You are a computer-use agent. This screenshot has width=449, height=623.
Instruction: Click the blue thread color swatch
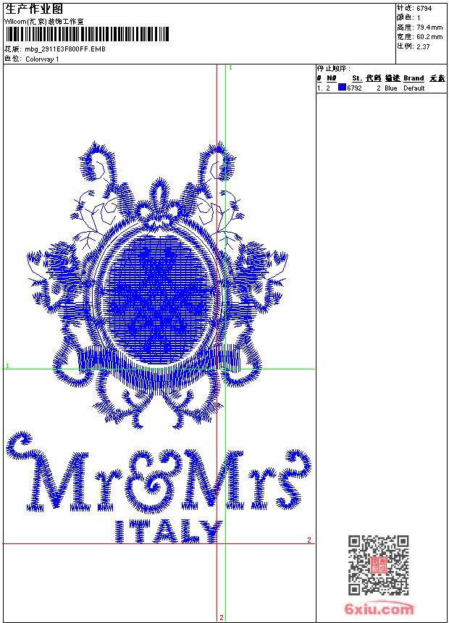(x=342, y=88)
